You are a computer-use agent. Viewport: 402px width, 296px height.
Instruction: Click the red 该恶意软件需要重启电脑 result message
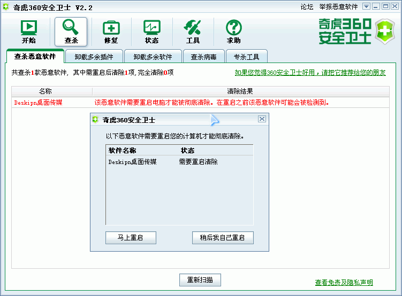(x=212, y=103)
